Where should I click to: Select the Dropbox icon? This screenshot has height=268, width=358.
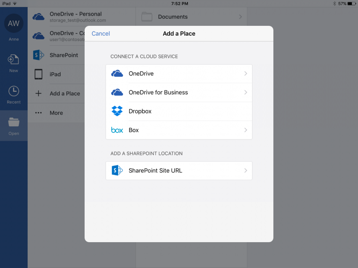pos(117,111)
